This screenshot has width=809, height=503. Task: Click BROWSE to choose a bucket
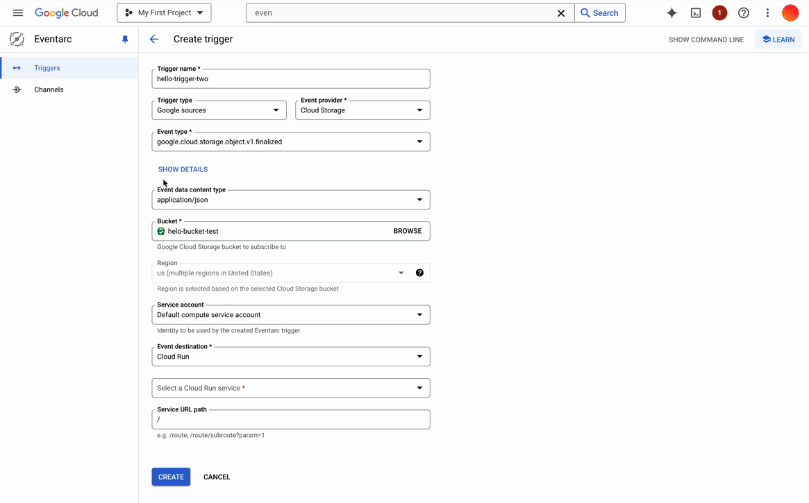tap(407, 231)
